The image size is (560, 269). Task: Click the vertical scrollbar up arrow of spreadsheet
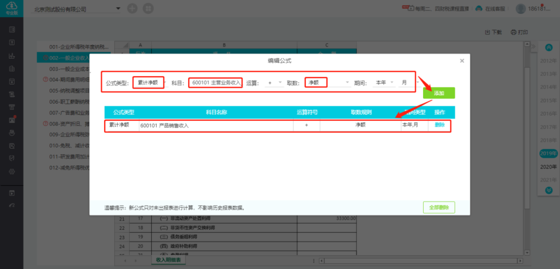point(526,44)
